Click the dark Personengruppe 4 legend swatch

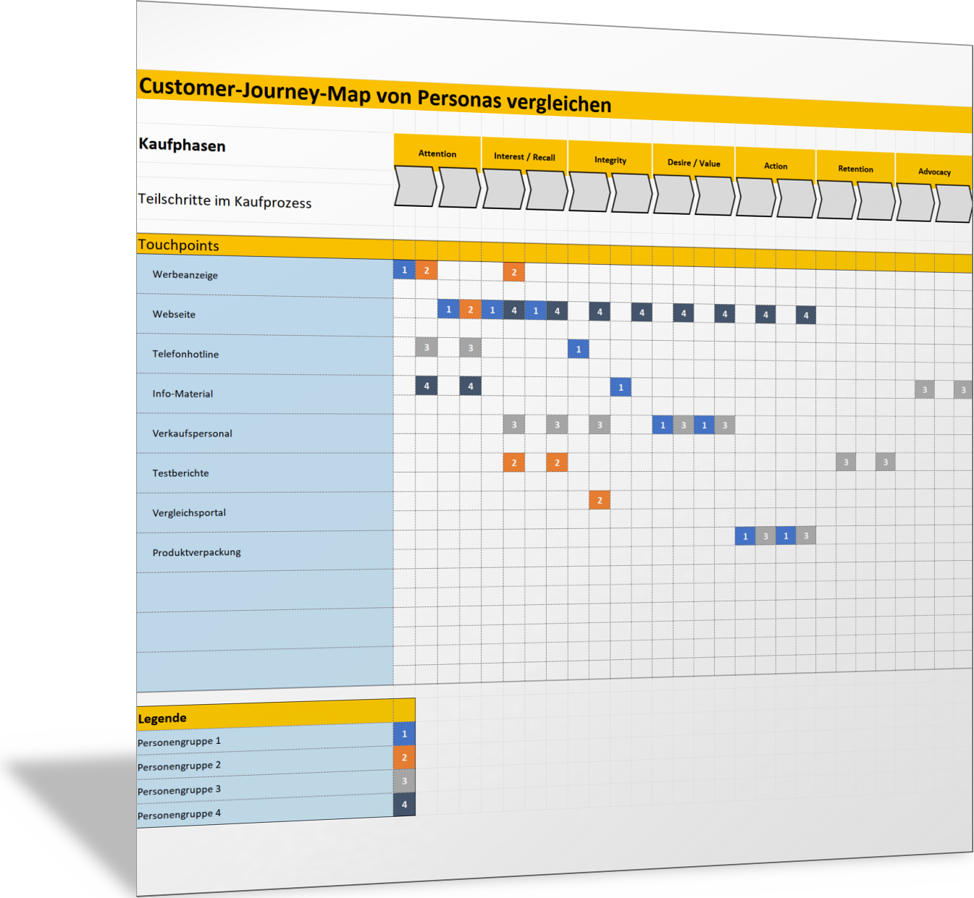[404, 805]
